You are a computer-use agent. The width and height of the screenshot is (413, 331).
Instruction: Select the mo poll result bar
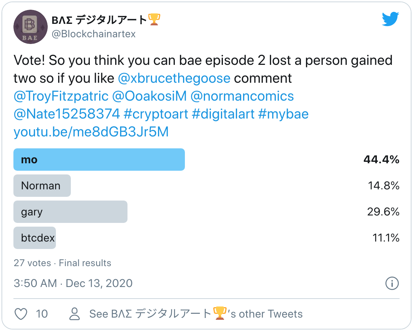pyautogui.click(x=99, y=160)
